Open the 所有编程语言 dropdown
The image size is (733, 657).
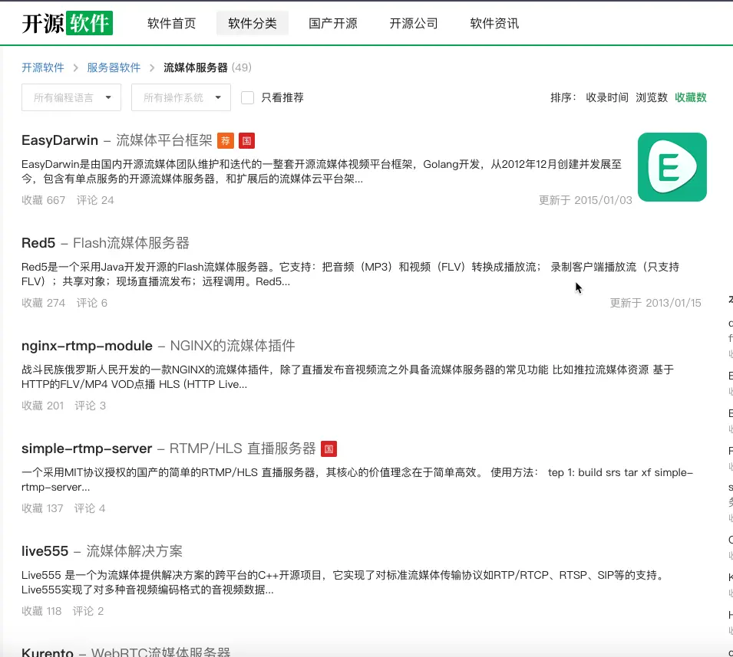click(x=71, y=97)
